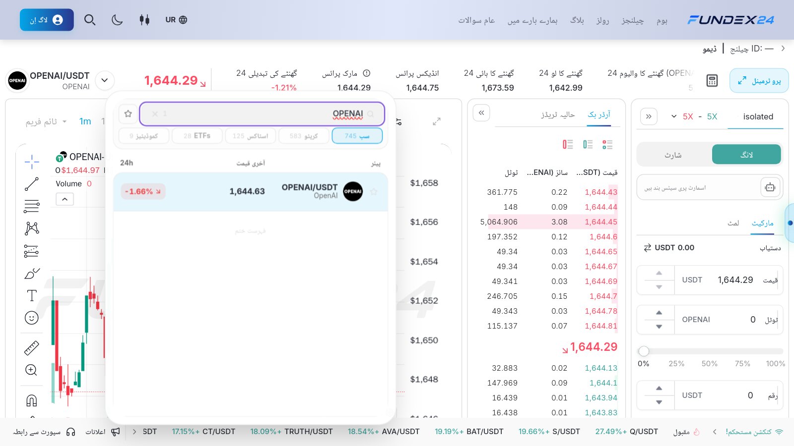Select the text annotation tool
The image size is (794, 446).
point(32,296)
